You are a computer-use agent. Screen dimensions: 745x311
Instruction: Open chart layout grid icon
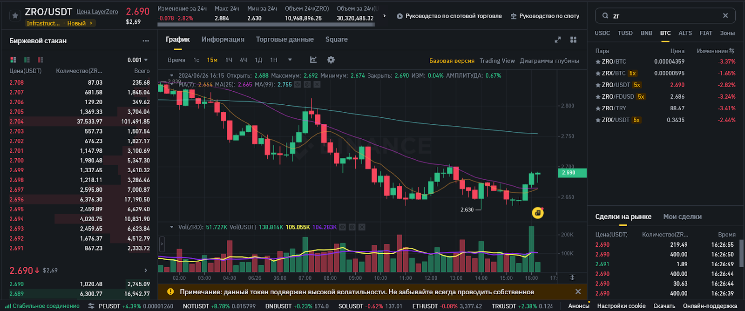tap(573, 40)
